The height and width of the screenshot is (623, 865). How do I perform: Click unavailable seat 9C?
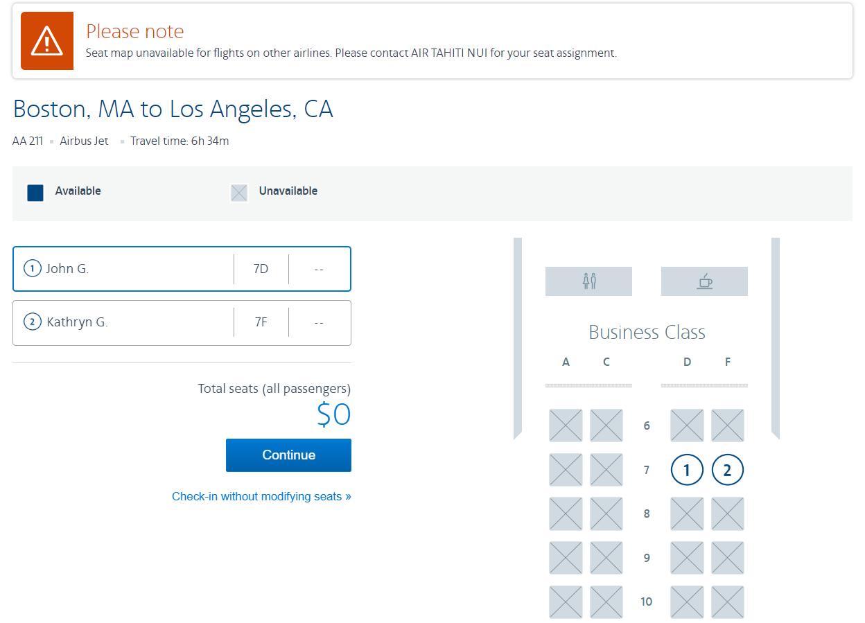click(x=606, y=558)
